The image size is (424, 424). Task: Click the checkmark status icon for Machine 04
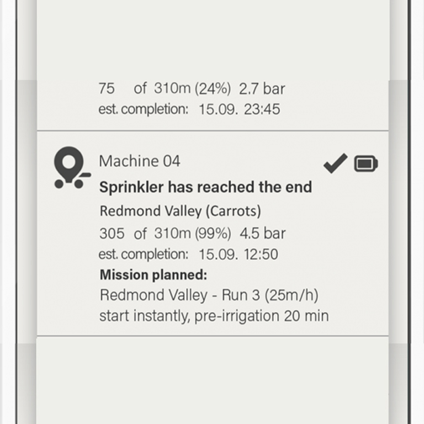click(x=335, y=163)
